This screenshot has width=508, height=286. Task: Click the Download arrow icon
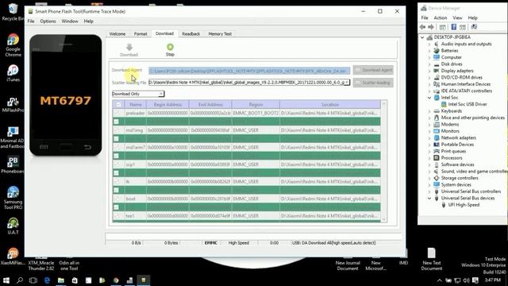pos(129,47)
